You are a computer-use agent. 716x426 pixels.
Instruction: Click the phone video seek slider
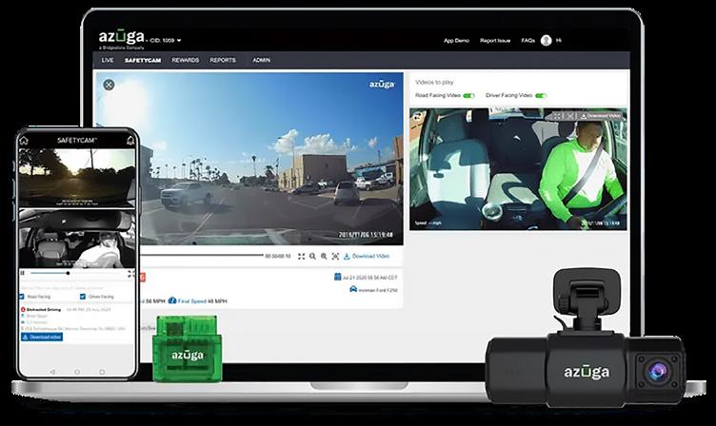point(77,273)
